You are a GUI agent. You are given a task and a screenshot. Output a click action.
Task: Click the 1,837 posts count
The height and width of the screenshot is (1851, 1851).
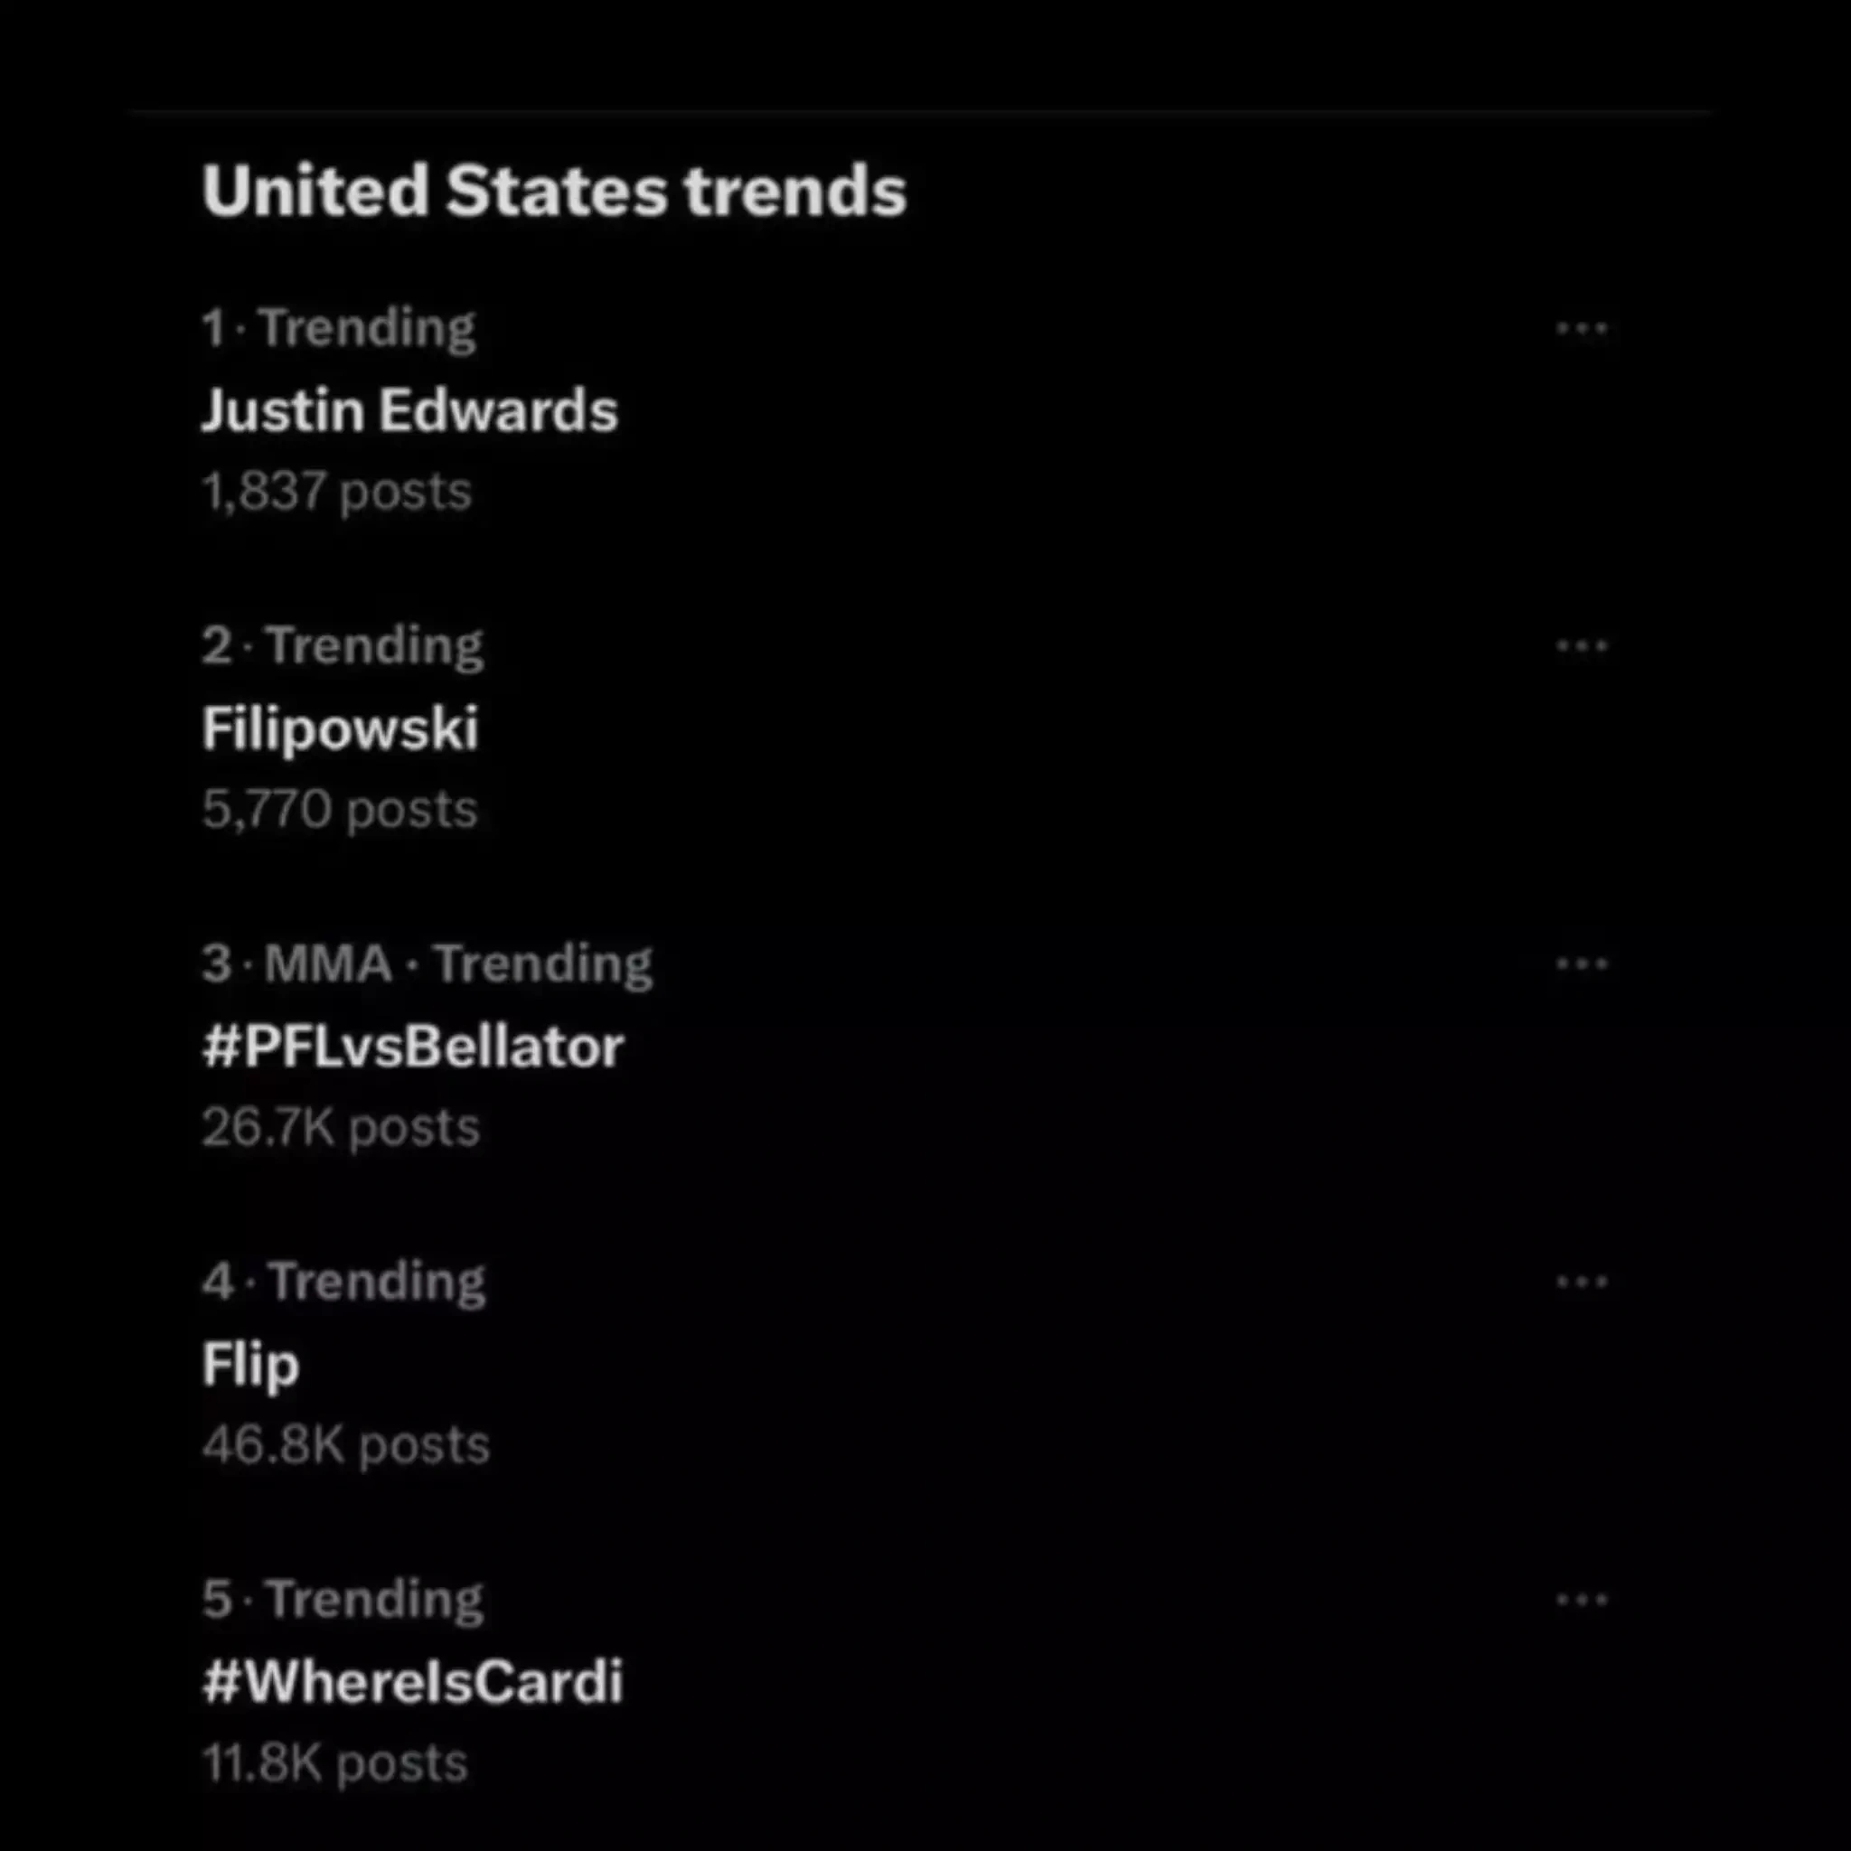[x=337, y=492]
